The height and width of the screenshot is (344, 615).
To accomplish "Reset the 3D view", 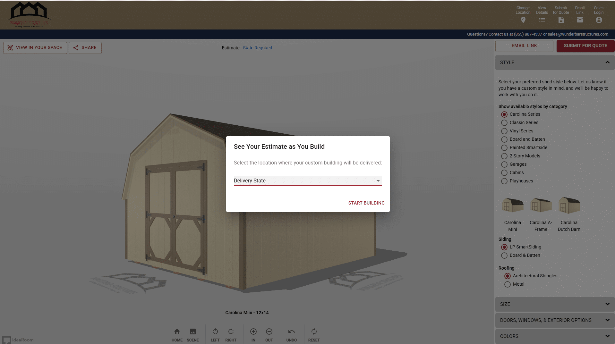I will (x=314, y=331).
